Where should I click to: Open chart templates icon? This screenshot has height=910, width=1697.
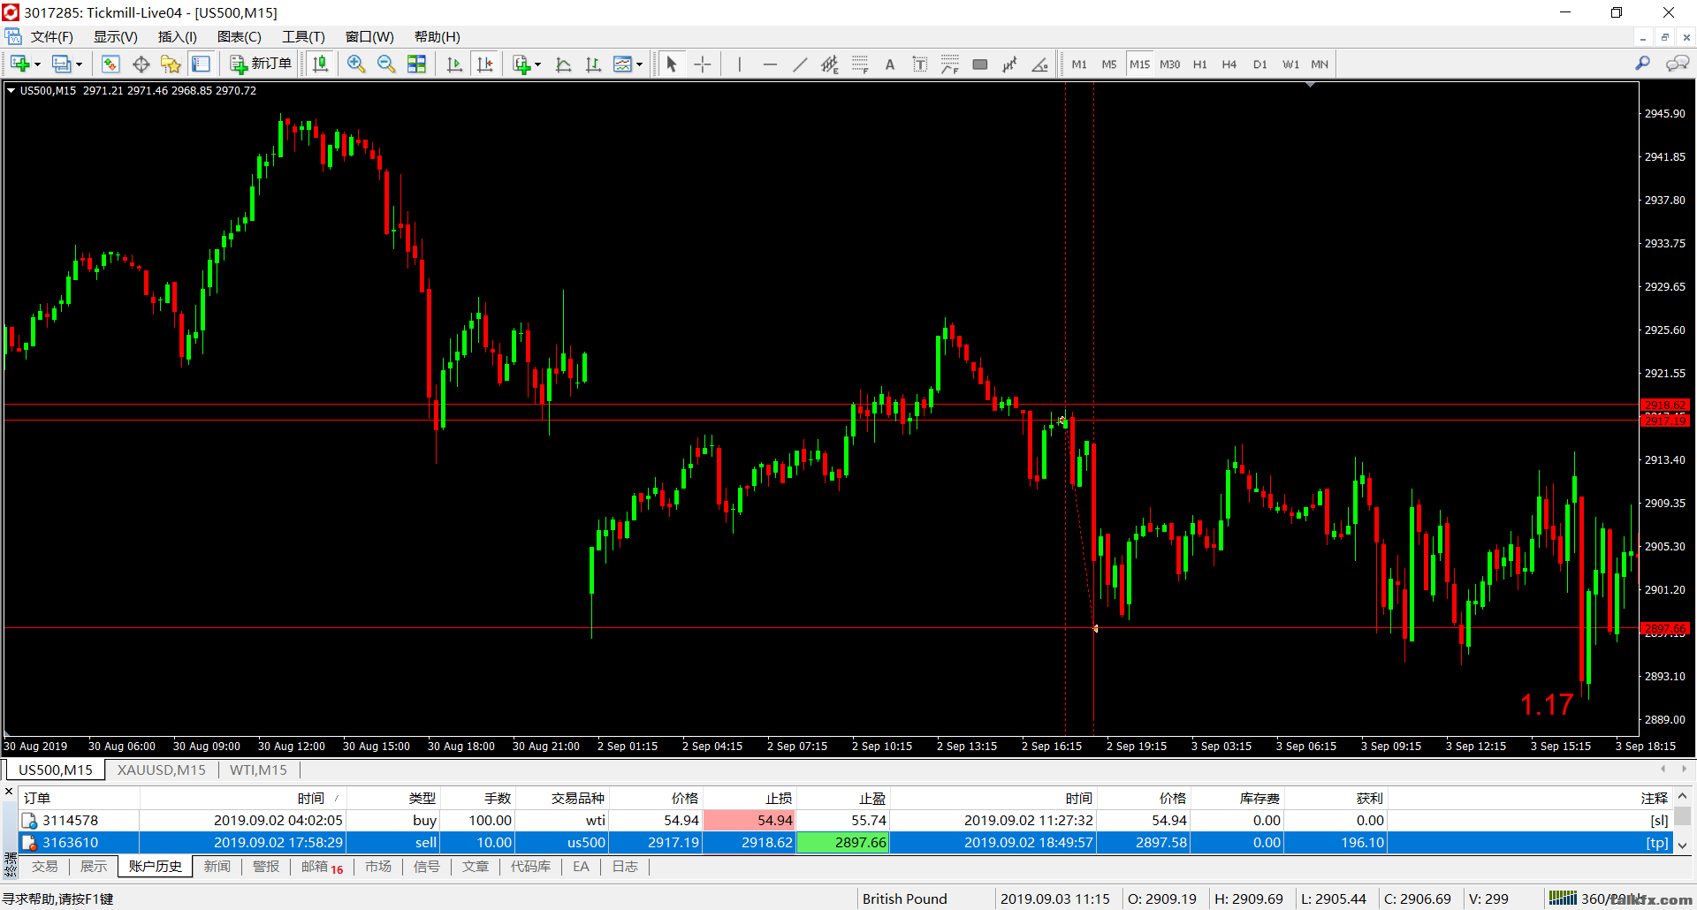point(623,64)
